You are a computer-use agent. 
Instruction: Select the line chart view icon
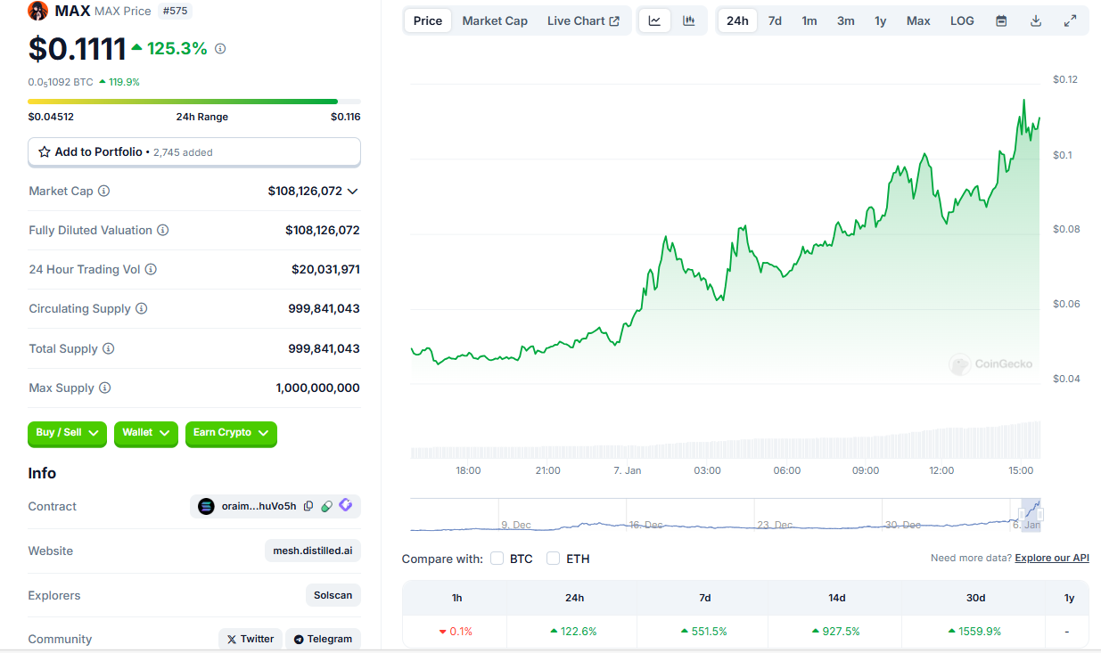point(654,20)
